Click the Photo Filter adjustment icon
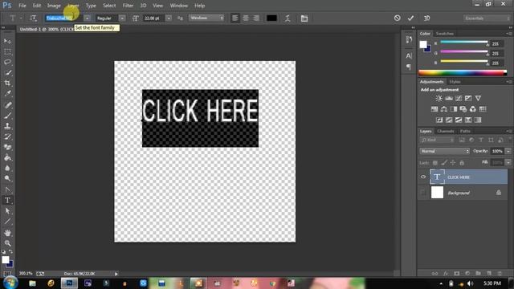 click(x=463, y=109)
